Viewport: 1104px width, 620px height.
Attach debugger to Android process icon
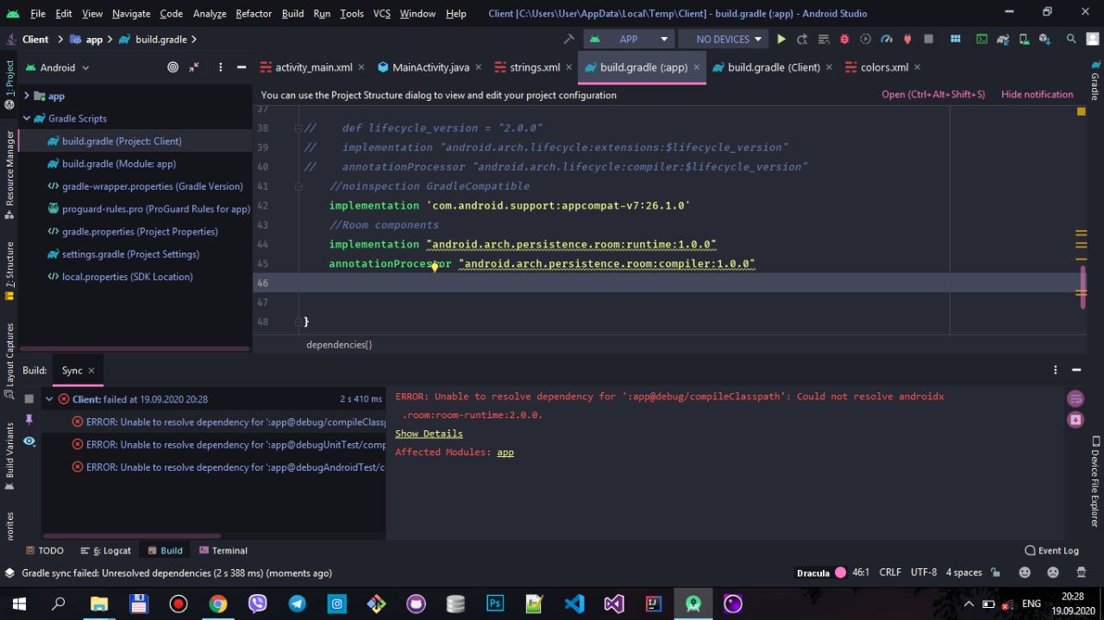[907, 39]
